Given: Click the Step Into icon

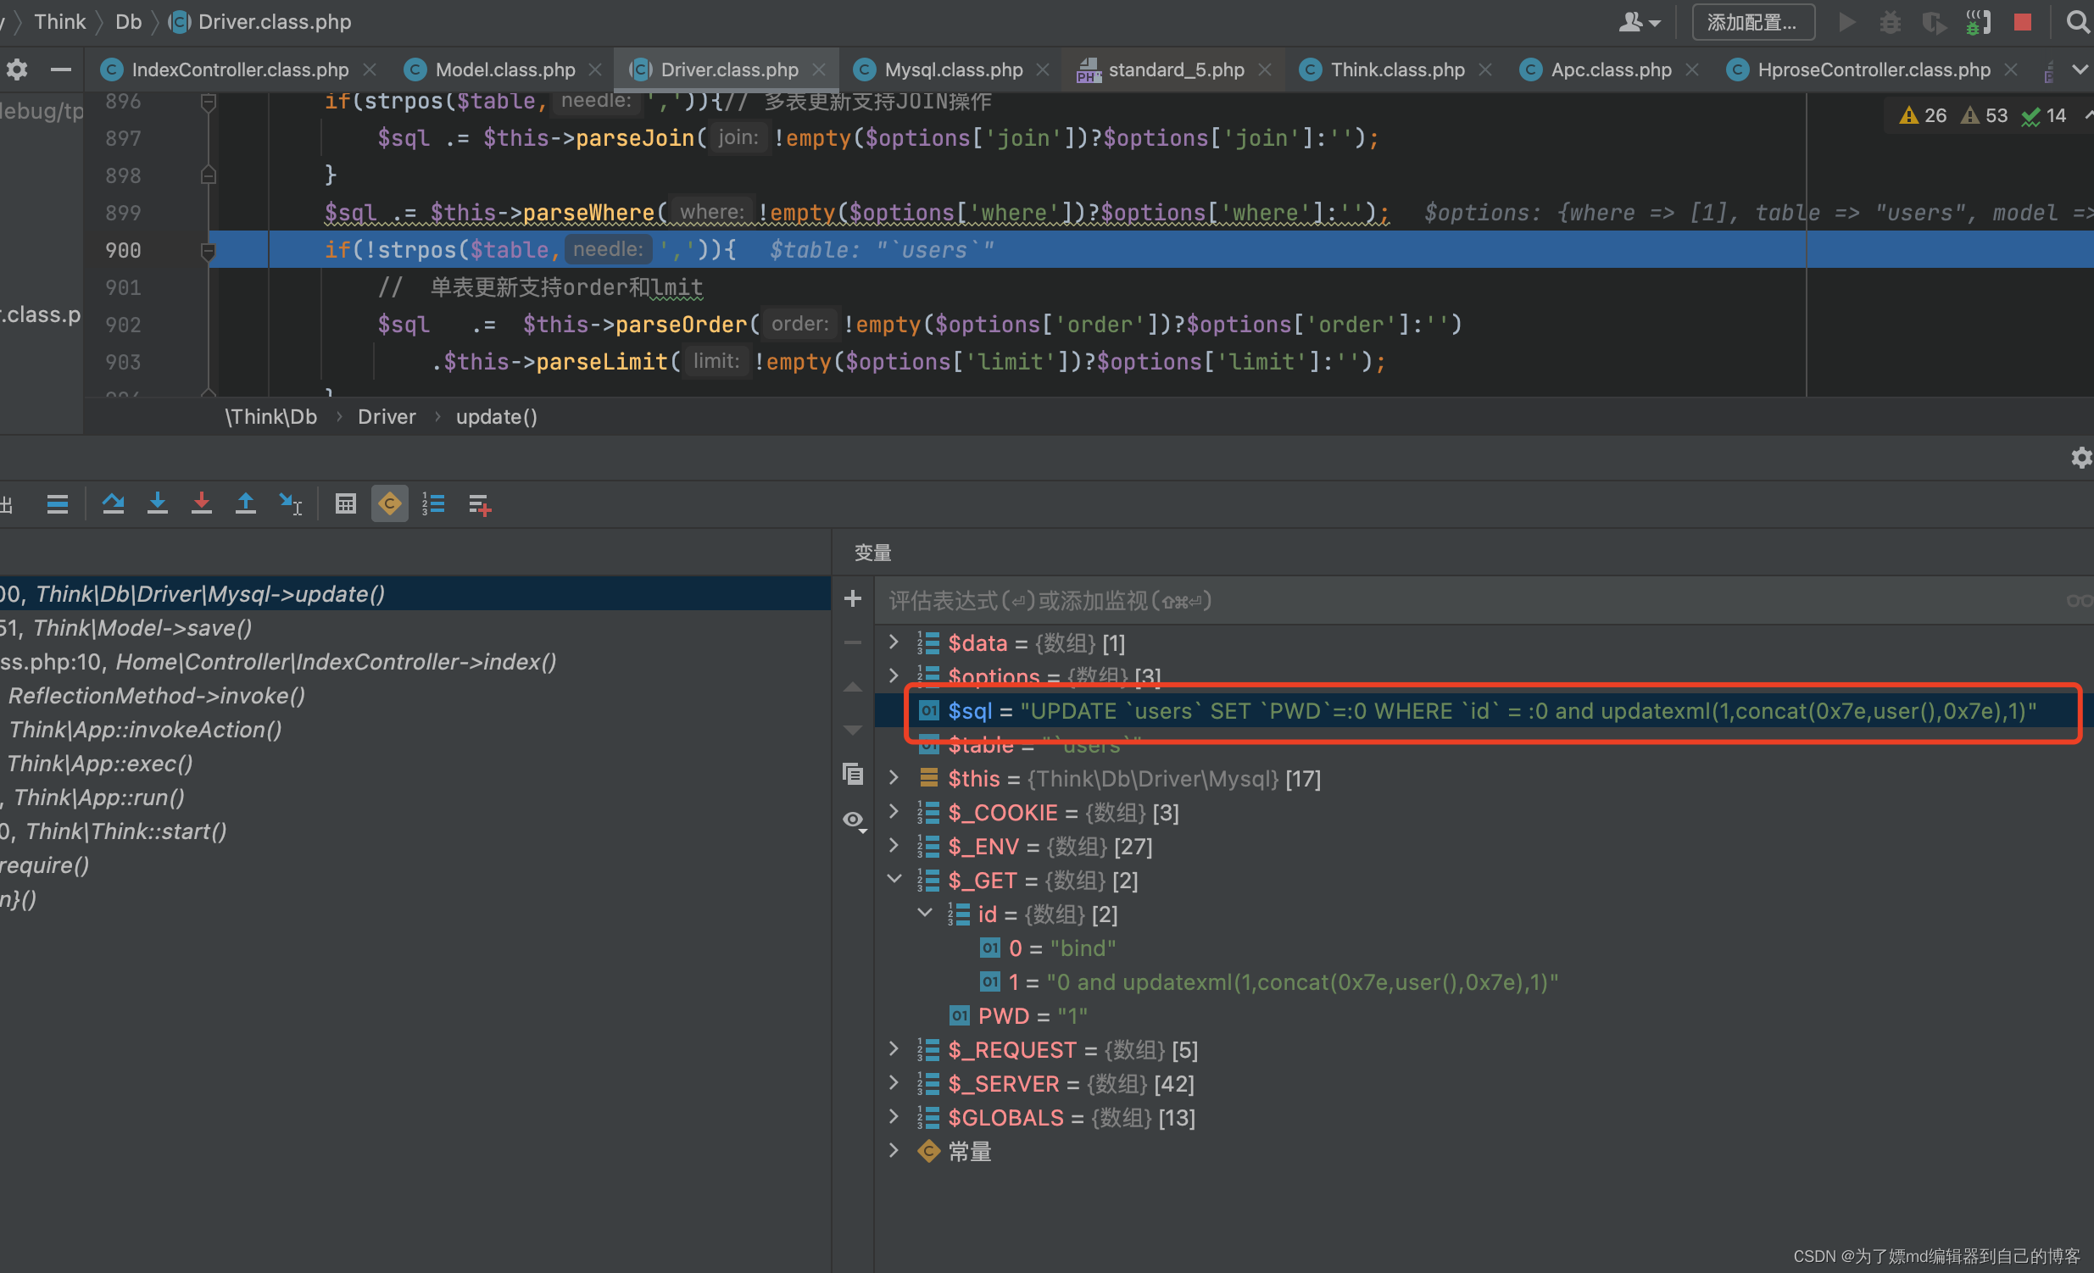Looking at the screenshot, I should (157, 504).
